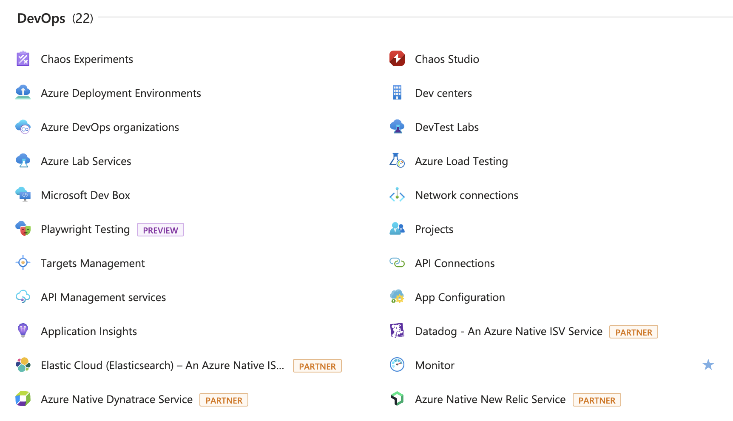Click the Application Insights lightbulb icon
The image size is (733, 421).
(23, 331)
